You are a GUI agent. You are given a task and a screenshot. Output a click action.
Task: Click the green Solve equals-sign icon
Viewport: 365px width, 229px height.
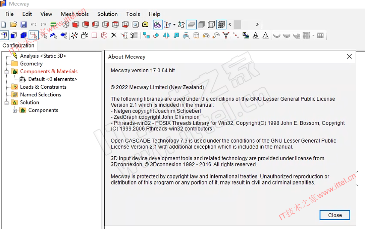[53, 24]
